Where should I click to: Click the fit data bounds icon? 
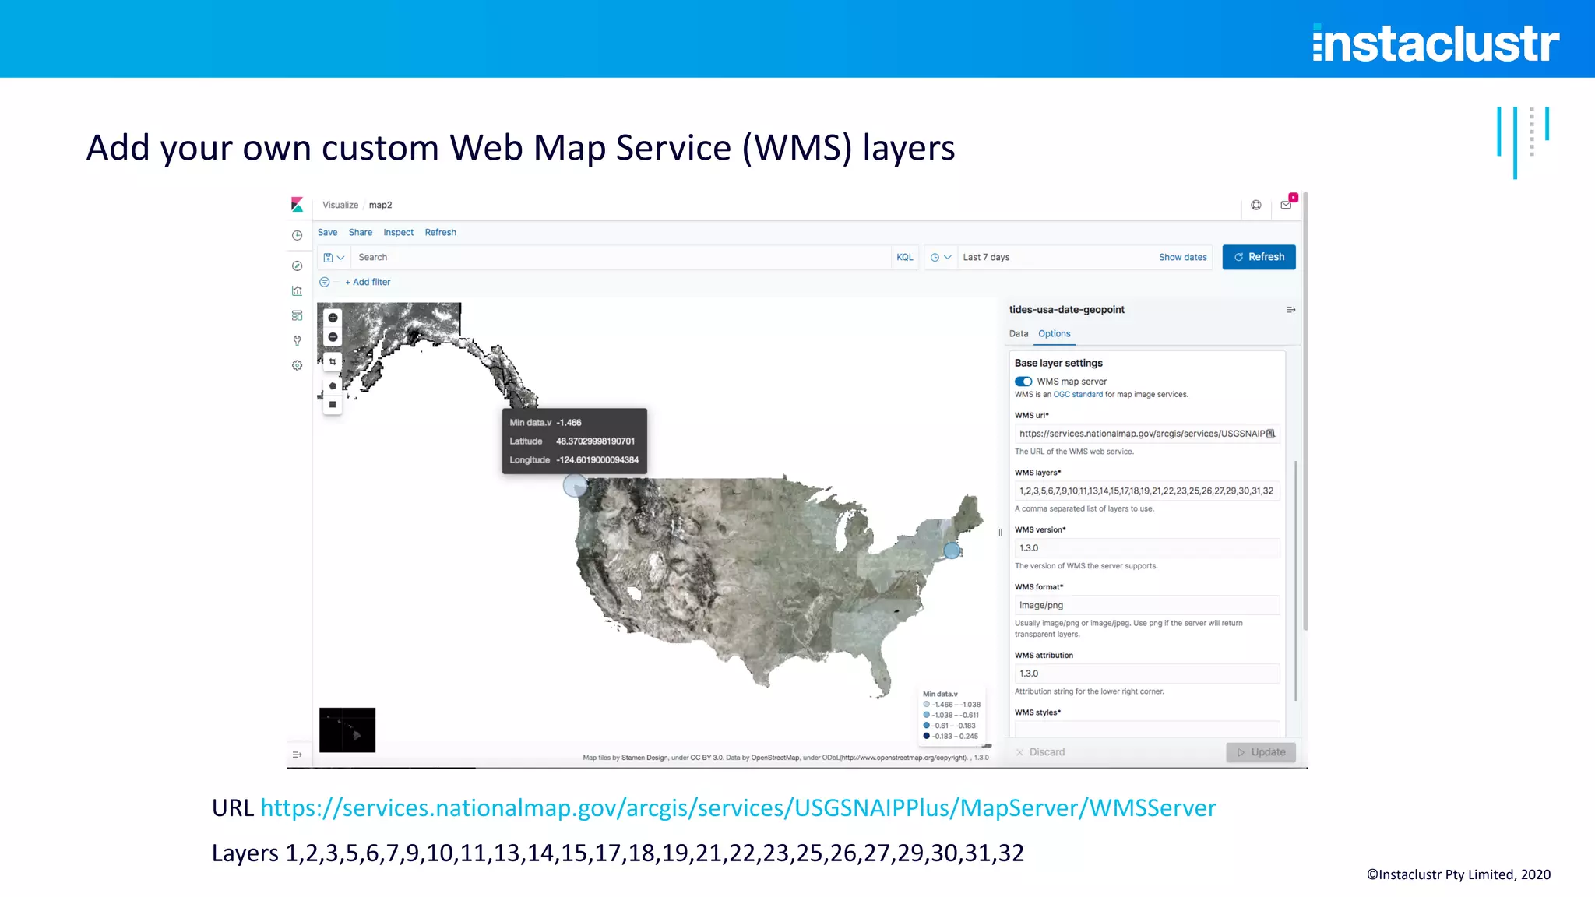[x=333, y=362]
